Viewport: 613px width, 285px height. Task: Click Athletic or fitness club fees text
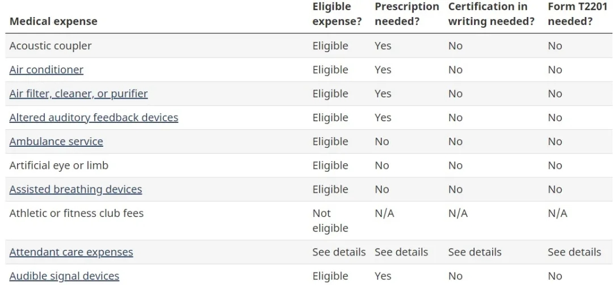click(77, 214)
